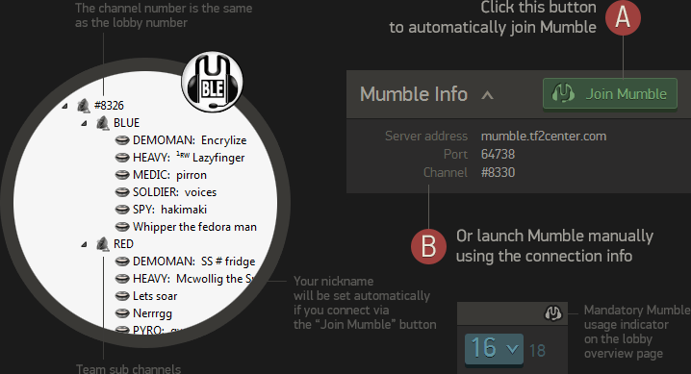Click the 'Mumble Info' heading

(414, 94)
